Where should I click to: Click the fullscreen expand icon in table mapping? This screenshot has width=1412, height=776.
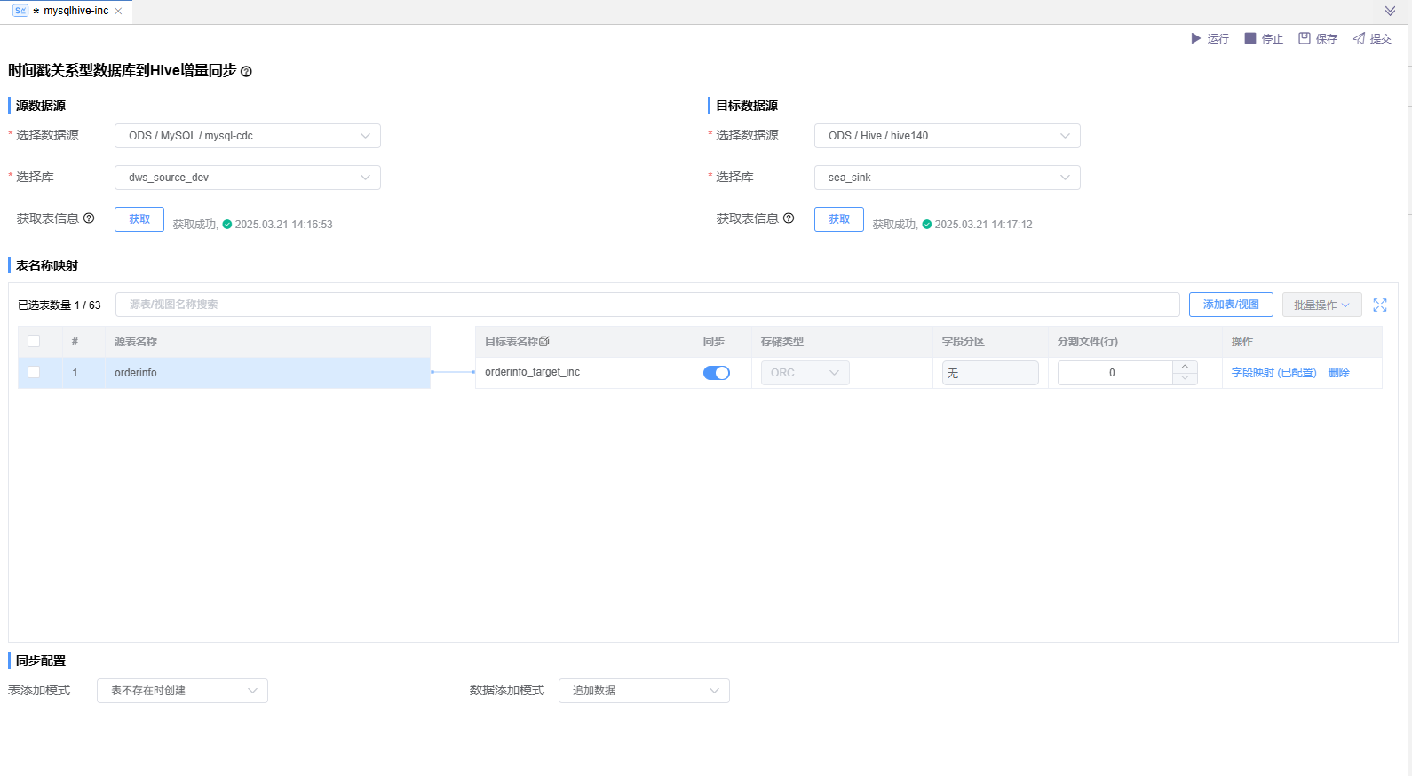1380,305
